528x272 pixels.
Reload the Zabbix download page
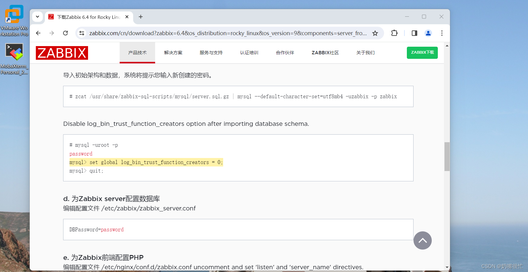[65, 33]
